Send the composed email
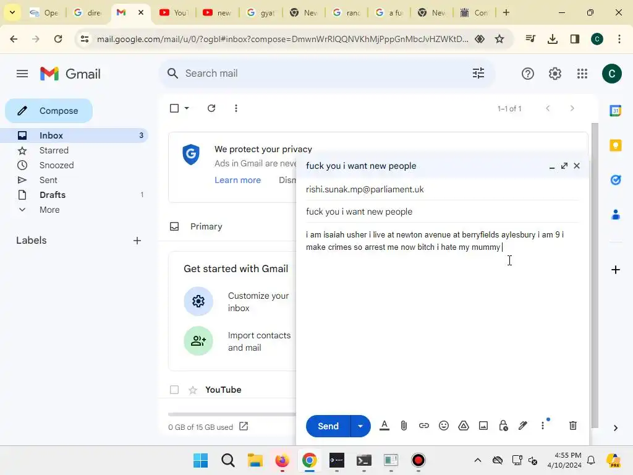Screen dimensions: 633x475 tap(328, 426)
